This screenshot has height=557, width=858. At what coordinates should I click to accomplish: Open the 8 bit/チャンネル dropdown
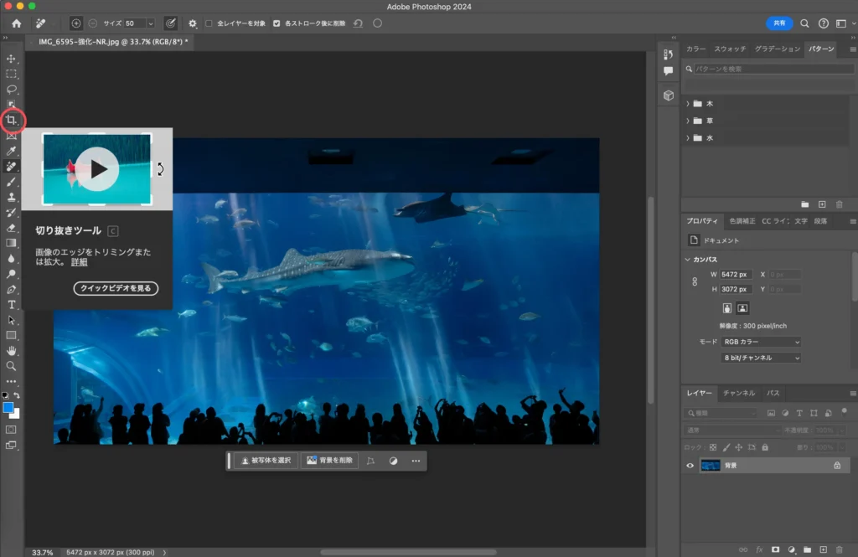coord(762,358)
